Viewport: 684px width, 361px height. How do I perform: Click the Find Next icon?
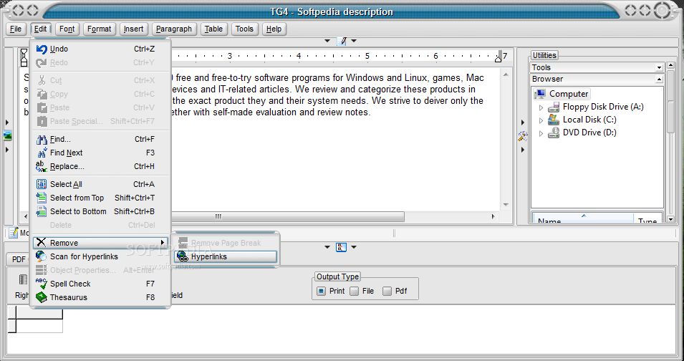point(42,153)
